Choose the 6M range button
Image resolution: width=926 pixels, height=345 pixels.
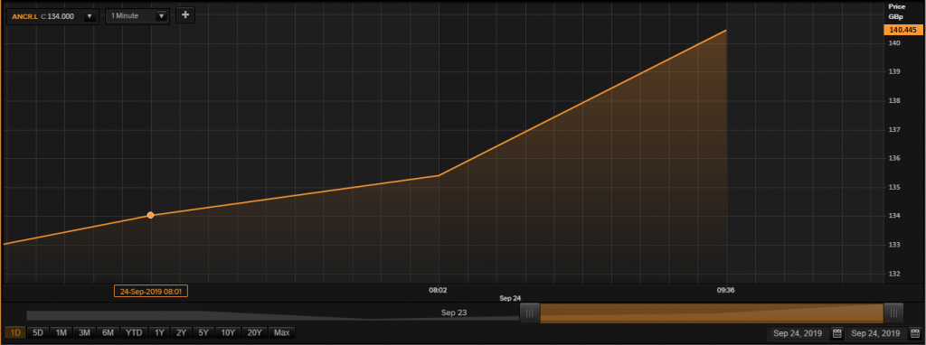pyautogui.click(x=108, y=332)
